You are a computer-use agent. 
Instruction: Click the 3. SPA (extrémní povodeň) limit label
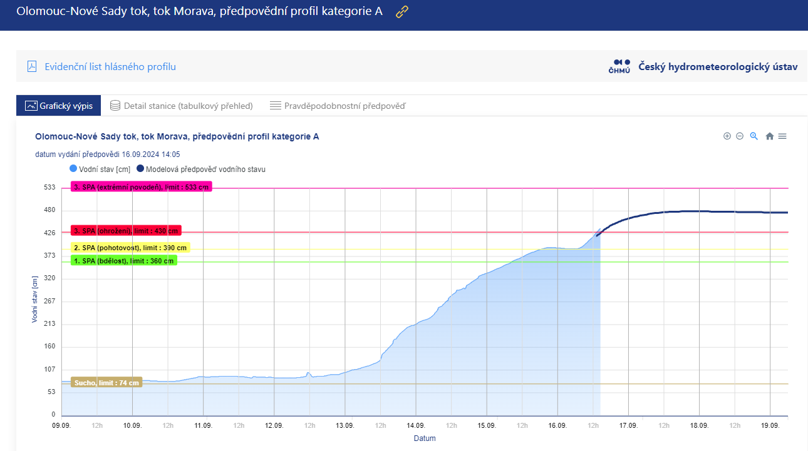click(142, 186)
